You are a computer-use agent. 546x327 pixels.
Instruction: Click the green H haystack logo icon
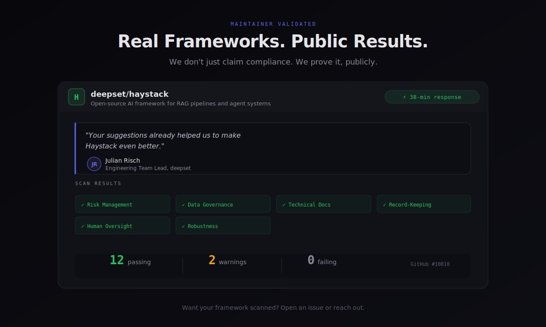(77, 97)
